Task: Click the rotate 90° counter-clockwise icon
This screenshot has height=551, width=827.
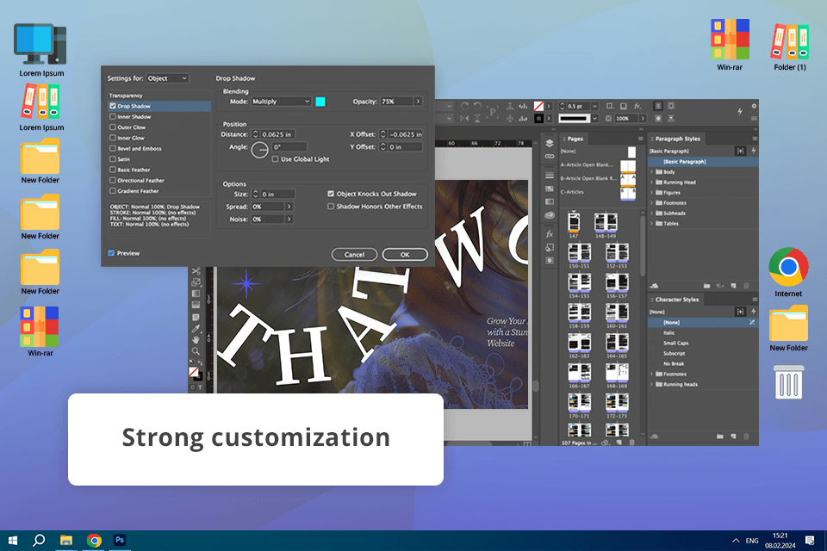Action: coord(477,106)
